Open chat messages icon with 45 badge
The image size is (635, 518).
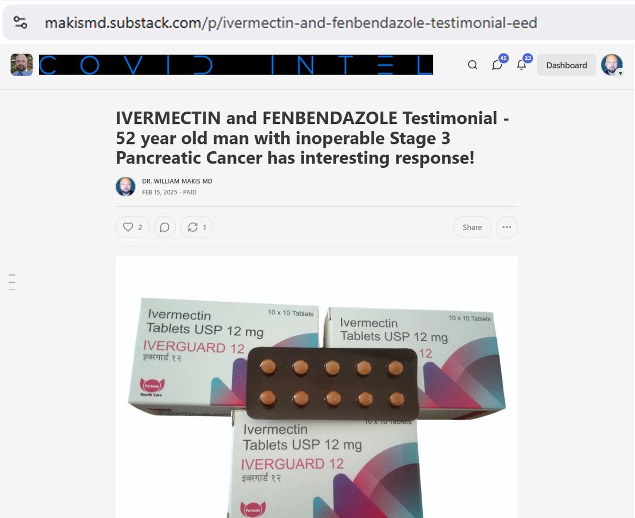pos(497,65)
